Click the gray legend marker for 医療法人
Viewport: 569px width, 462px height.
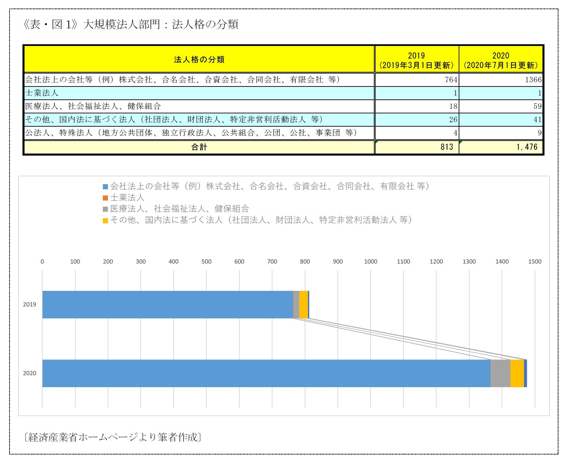[x=105, y=209]
